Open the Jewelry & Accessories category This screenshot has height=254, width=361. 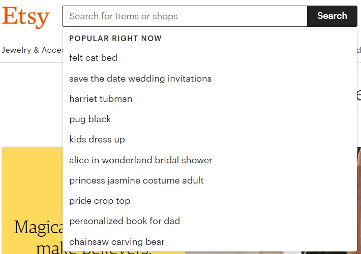tap(32, 50)
